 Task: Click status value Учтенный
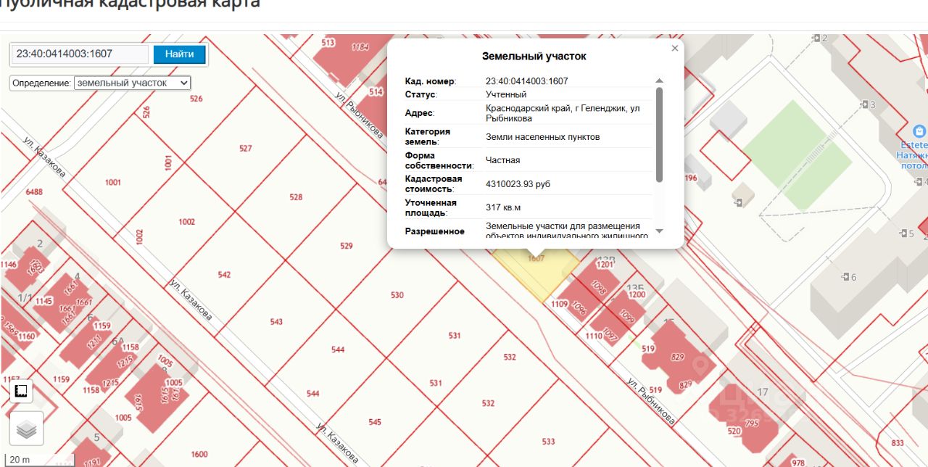506,94
